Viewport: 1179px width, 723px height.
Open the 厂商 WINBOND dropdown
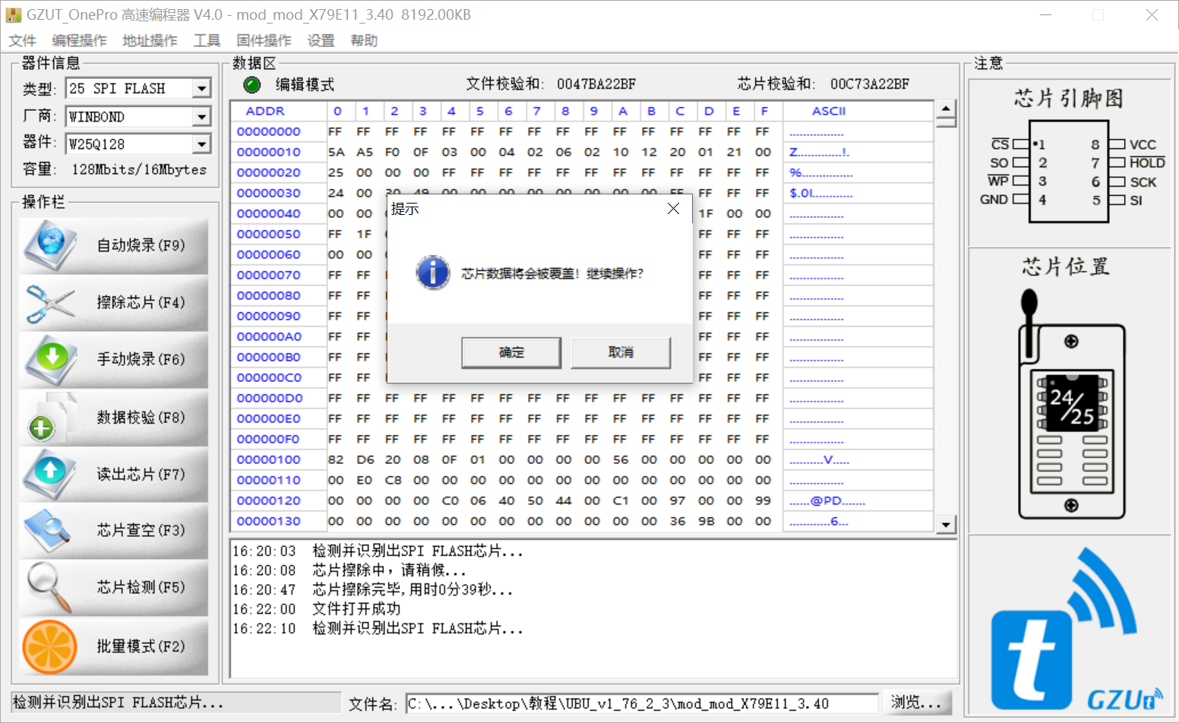[201, 117]
